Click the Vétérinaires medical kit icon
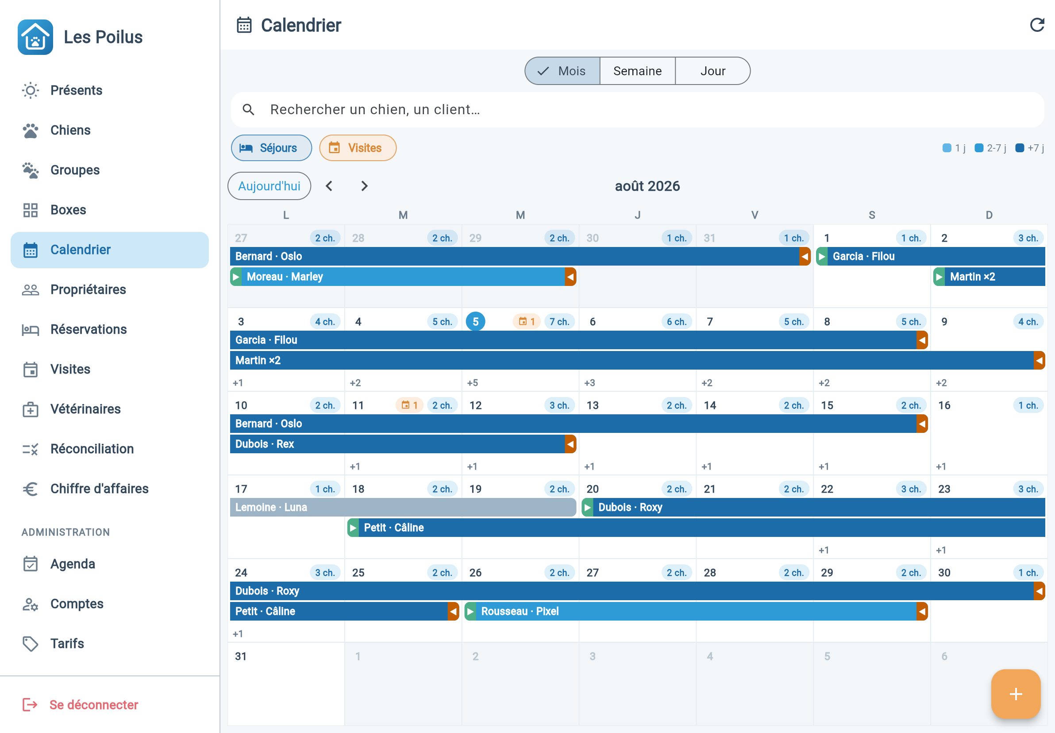Viewport: 1055px width, 733px height. (x=30, y=409)
